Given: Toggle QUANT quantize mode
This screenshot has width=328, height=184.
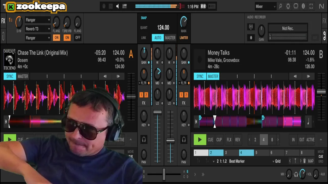Looking at the screenshot, I should [x=144, y=28].
